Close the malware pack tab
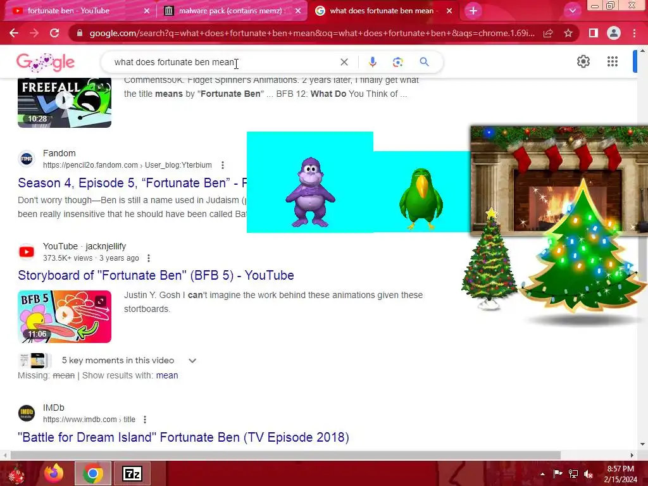Viewport: 648px width, 486px height. 298,11
